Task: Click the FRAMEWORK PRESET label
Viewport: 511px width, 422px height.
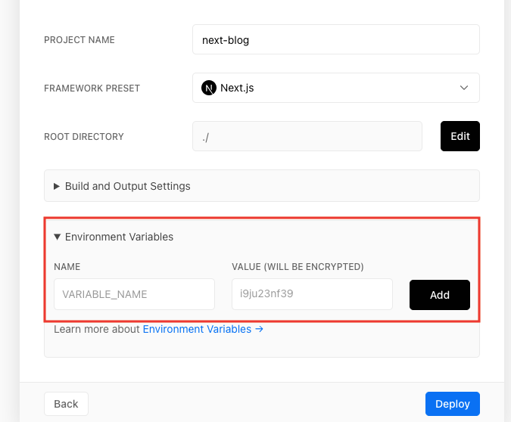Action: [92, 88]
